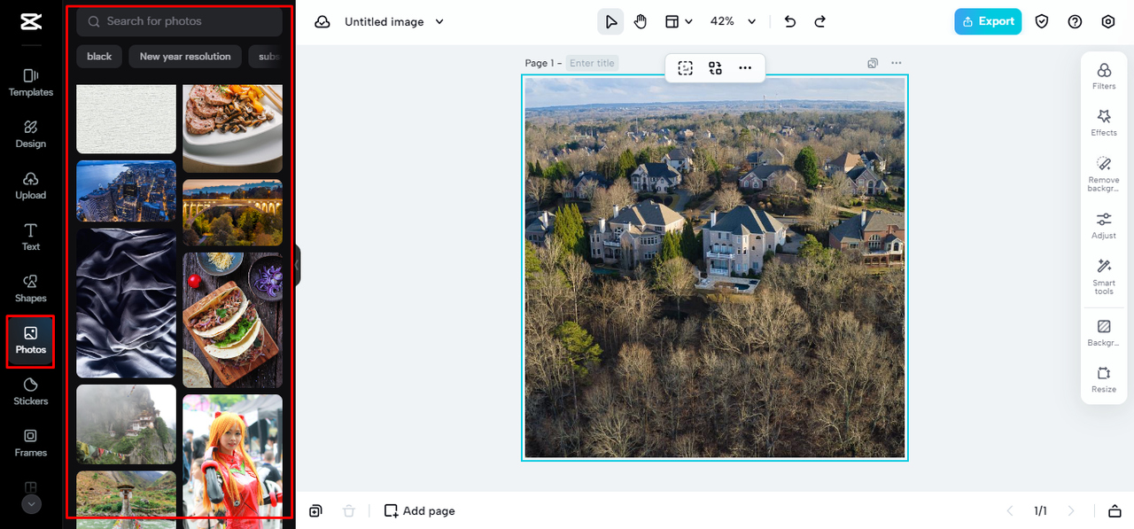Activate the hand pan tool
Image resolution: width=1134 pixels, height=529 pixels.
click(641, 22)
